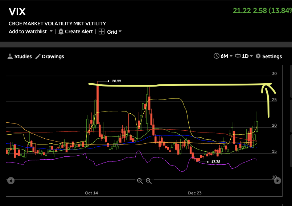The width and height of the screenshot is (292, 206).
Task: Click the Dec 23 date label
Action: tap(194, 193)
